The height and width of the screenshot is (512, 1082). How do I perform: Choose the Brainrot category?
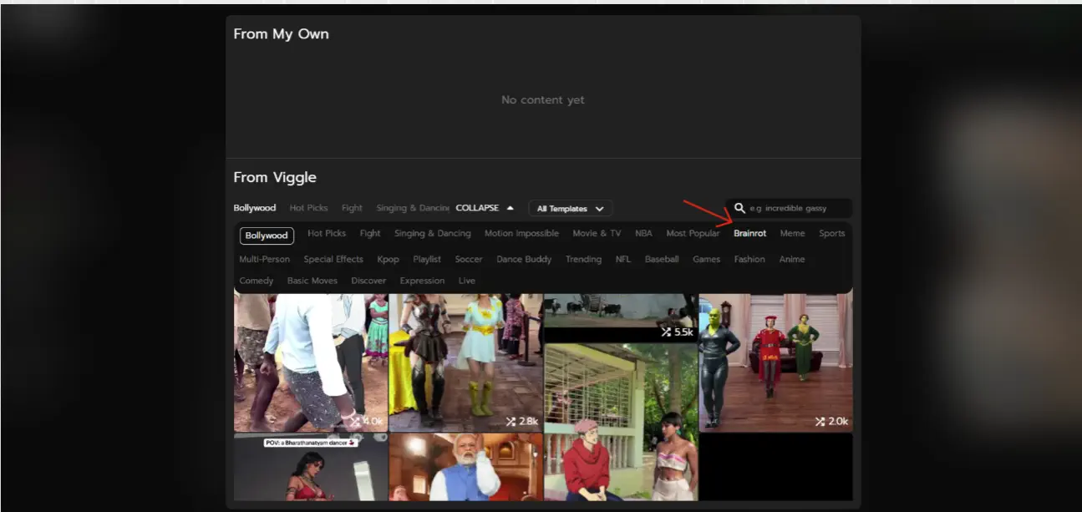pyautogui.click(x=750, y=234)
